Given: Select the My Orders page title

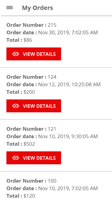Looking at the screenshot, I should [38, 8].
